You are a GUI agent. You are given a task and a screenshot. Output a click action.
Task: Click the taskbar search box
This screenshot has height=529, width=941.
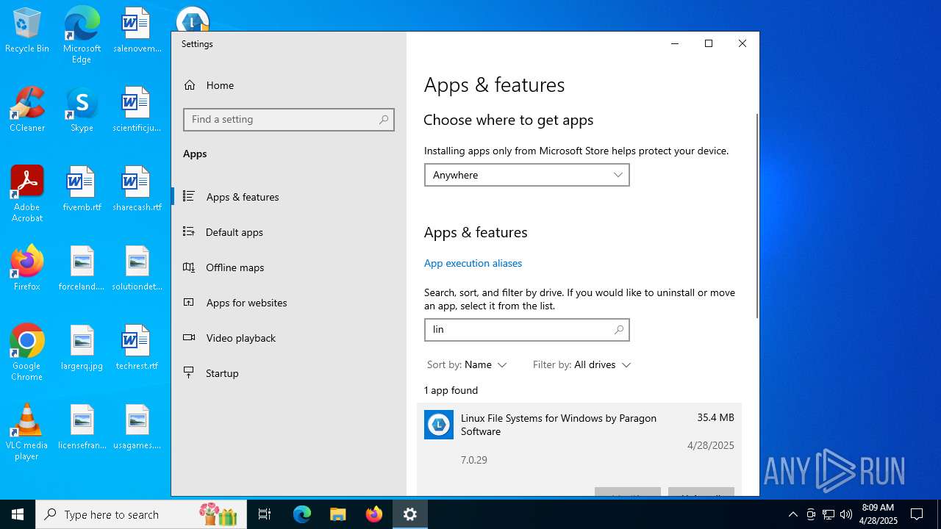[x=141, y=514]
